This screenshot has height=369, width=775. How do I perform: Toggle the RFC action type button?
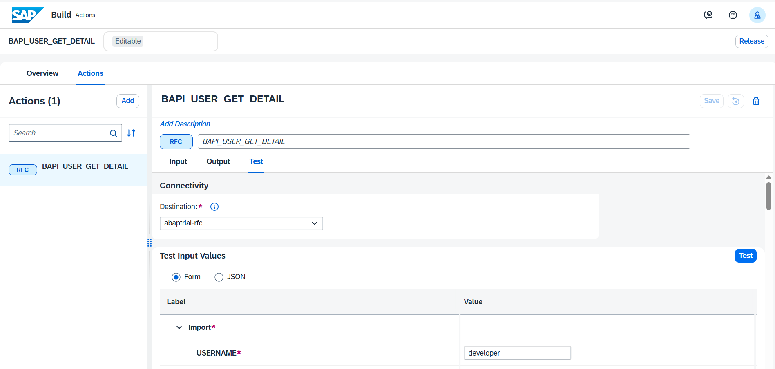176,141
